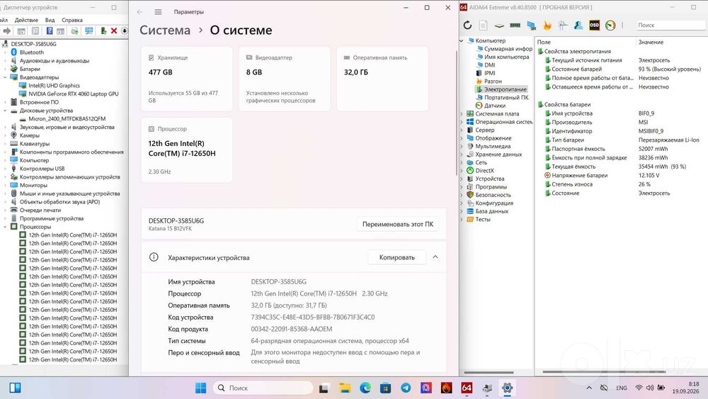
Task: Collapse Компьютер node in AIDA64 tree
Action: 462,40
